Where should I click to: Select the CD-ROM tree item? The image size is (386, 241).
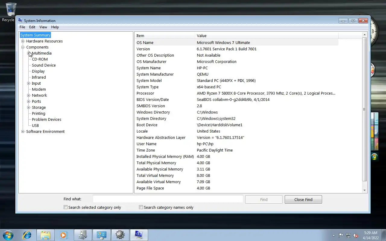coord(40,59)
